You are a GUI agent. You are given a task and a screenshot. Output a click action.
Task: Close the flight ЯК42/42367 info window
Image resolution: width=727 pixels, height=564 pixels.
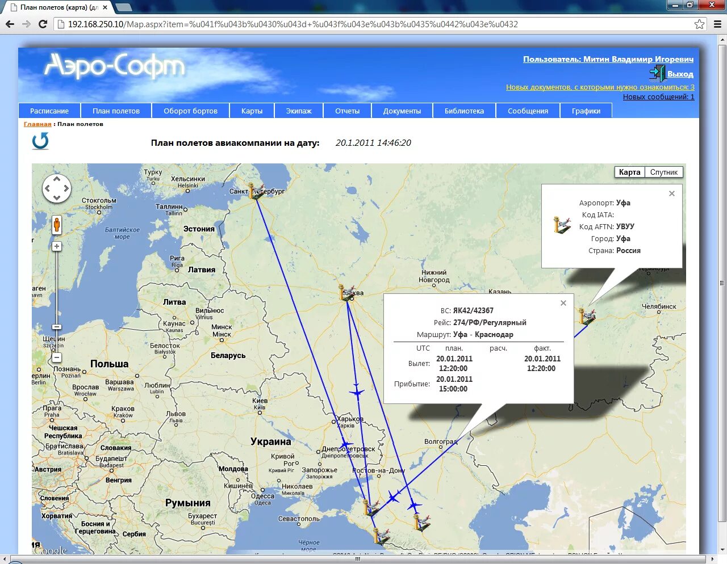pyautogui.click(x=563, y=303)
